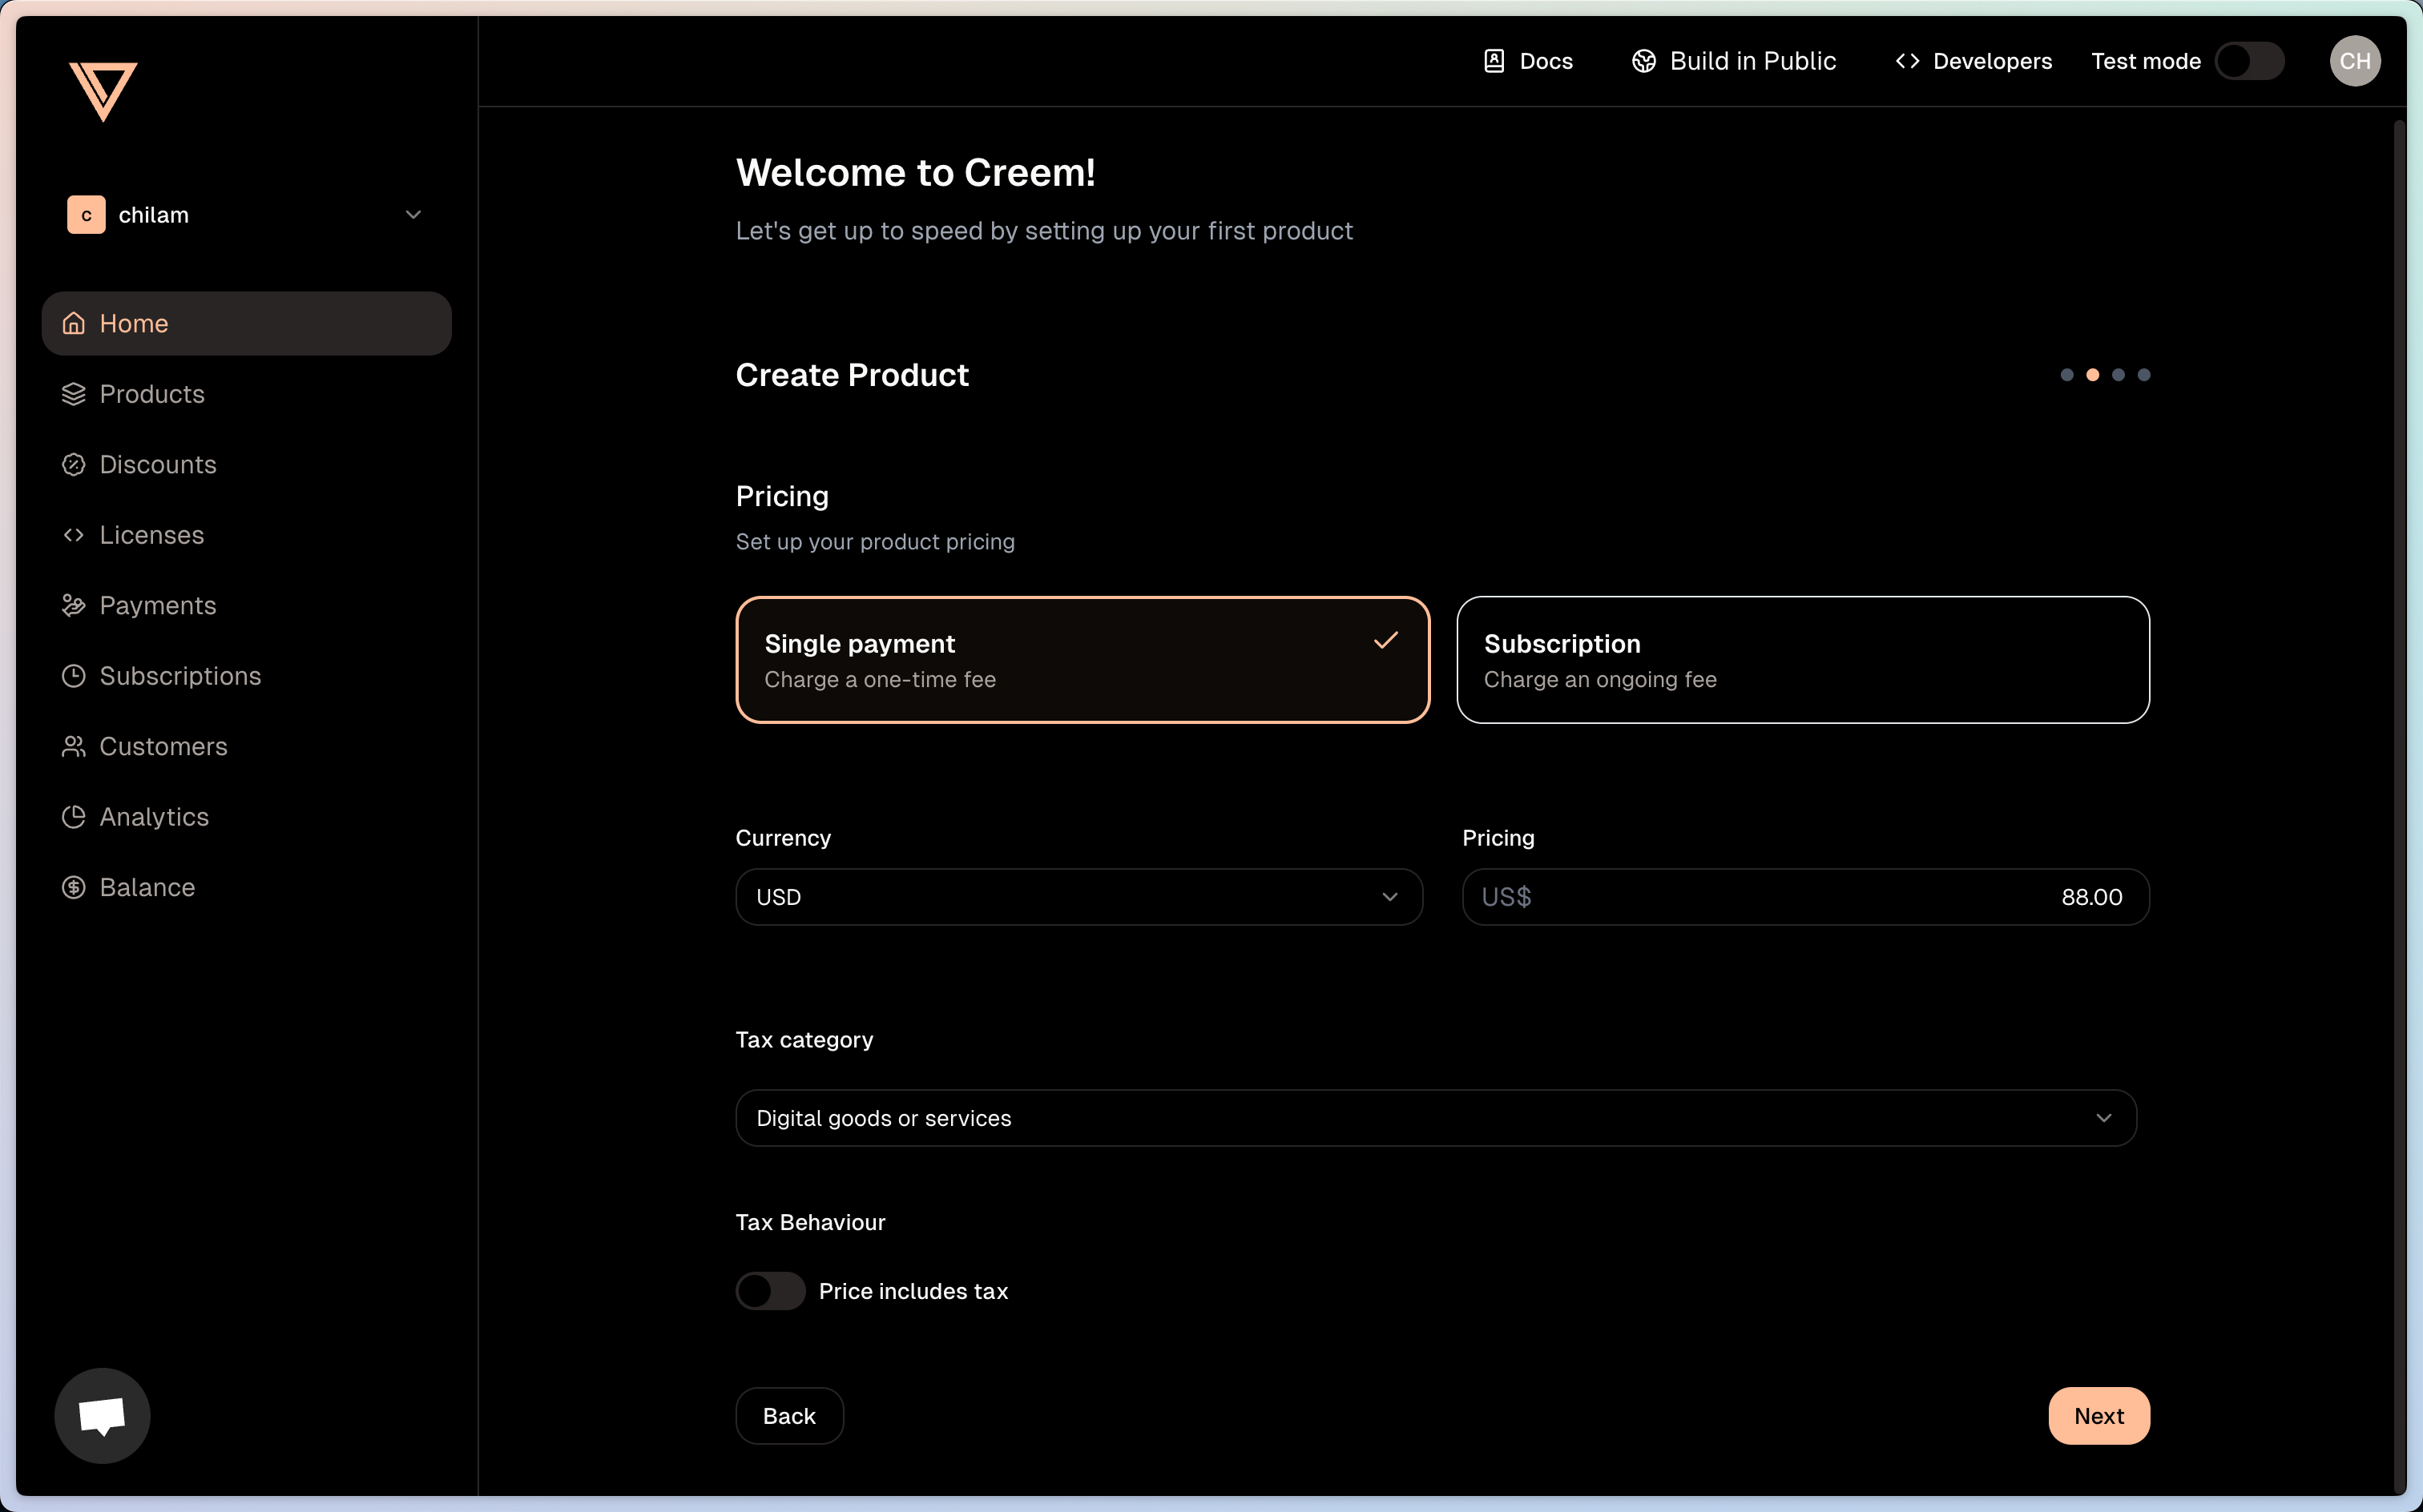Click the 'Price includes tax' label
The height and width of the screenshot is (1512, 2423).
913,1291
